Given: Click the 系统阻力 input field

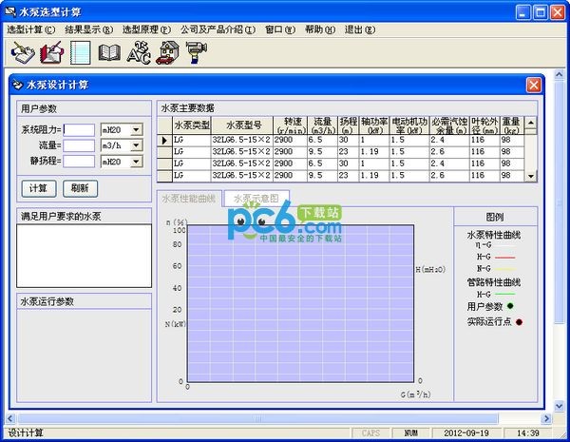Looking at the screenshot, I should pyautogui.click(x=79, y=130).
